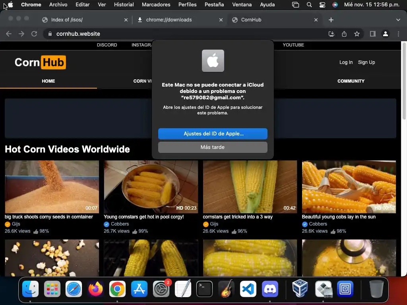Open the Apple menu
Screen dimensions: 407x305
point(11,4)
